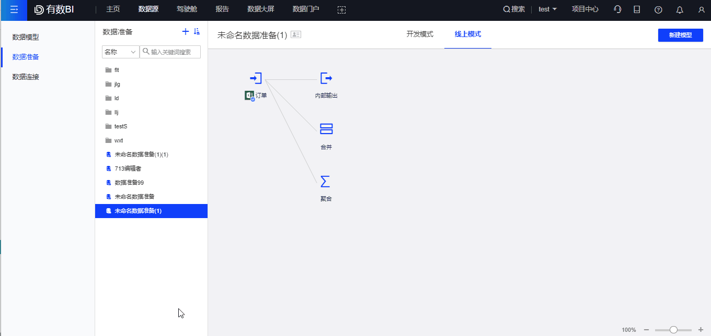The height and width of the screenshot is (336, 711).
Task: Click the headset support icon
Action: tap(617, 9)
